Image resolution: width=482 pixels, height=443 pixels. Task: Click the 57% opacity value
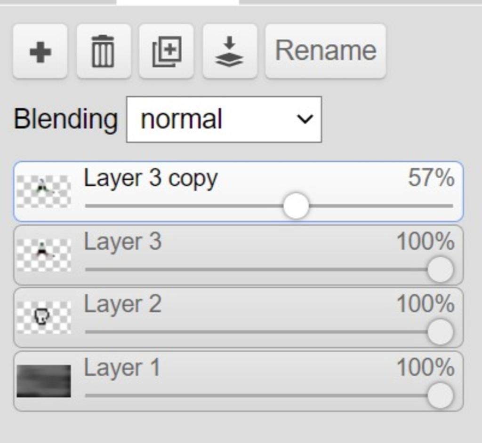point(431,178)
